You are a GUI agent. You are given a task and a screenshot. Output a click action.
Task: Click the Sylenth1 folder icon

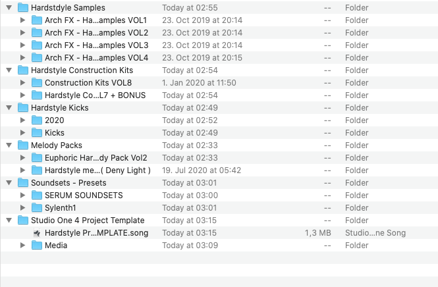pyautogui.click(x=36, y=208)
